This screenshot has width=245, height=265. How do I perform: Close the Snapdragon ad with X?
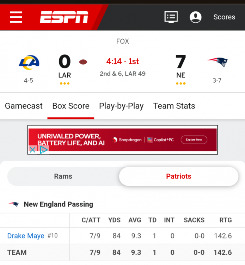32,150
